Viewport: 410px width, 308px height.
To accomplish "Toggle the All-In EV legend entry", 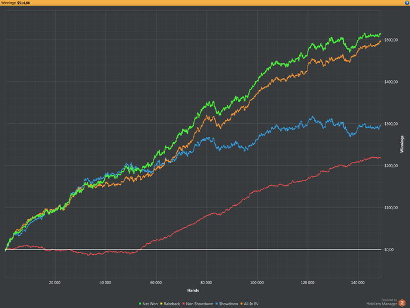I will (x=250, y=304).
